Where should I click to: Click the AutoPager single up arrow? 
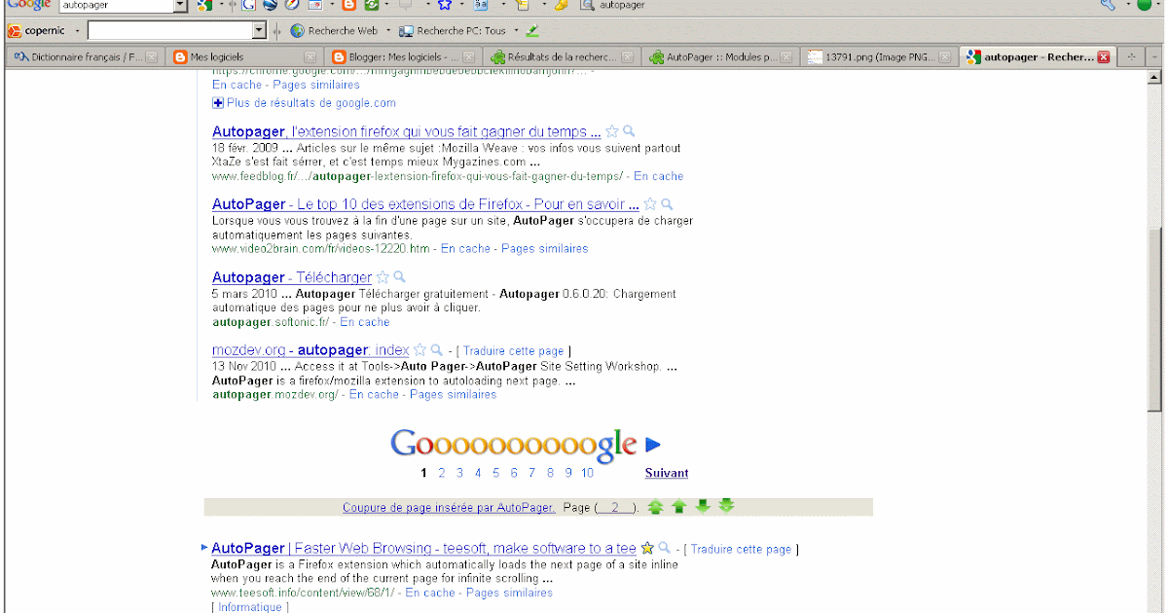[x=679, y=507]
